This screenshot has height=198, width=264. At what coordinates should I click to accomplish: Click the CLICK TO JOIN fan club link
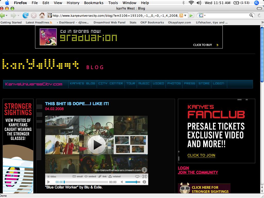[201, 155]
